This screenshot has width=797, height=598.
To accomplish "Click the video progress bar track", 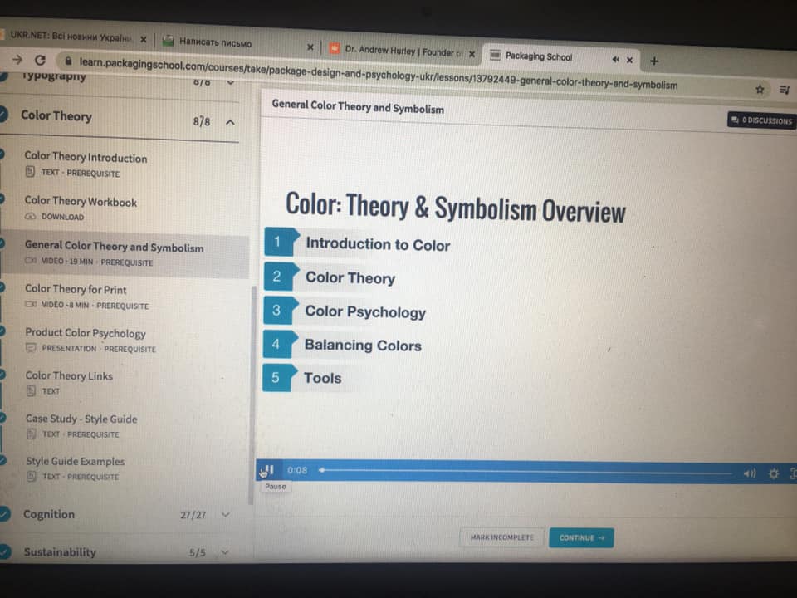I will 526,472.
